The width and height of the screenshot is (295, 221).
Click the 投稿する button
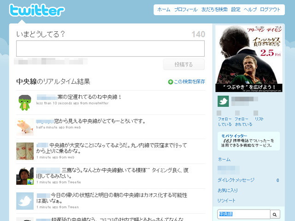coord(183,64)
